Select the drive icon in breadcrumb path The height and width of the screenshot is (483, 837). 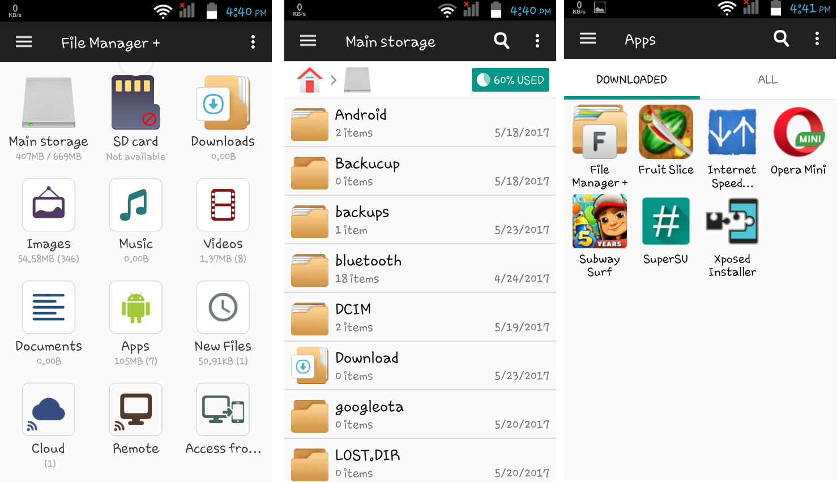[x=357, y=80]
